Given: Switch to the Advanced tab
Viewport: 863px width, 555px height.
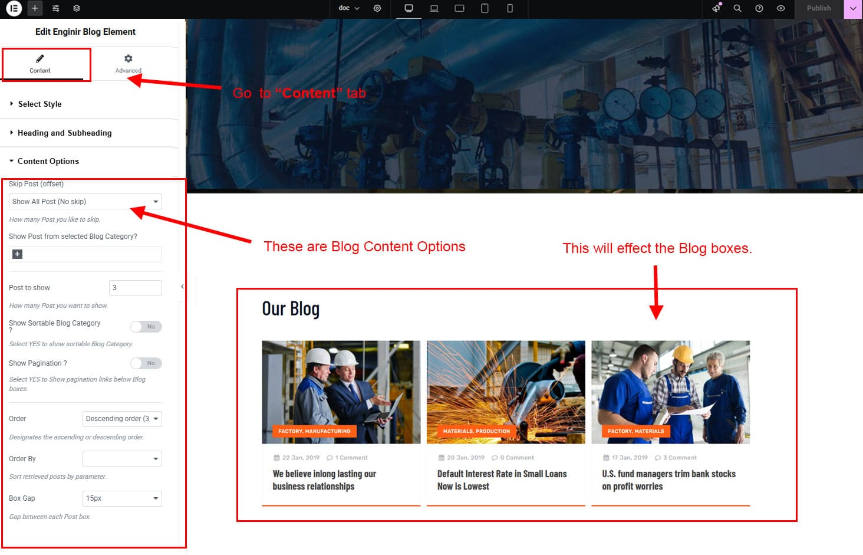Looking at the screenshot, I should [128, 64].
